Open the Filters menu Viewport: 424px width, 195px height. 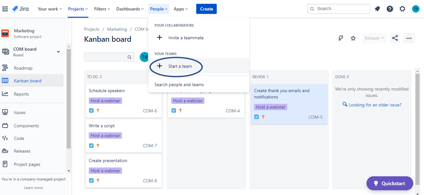(101, 9)
